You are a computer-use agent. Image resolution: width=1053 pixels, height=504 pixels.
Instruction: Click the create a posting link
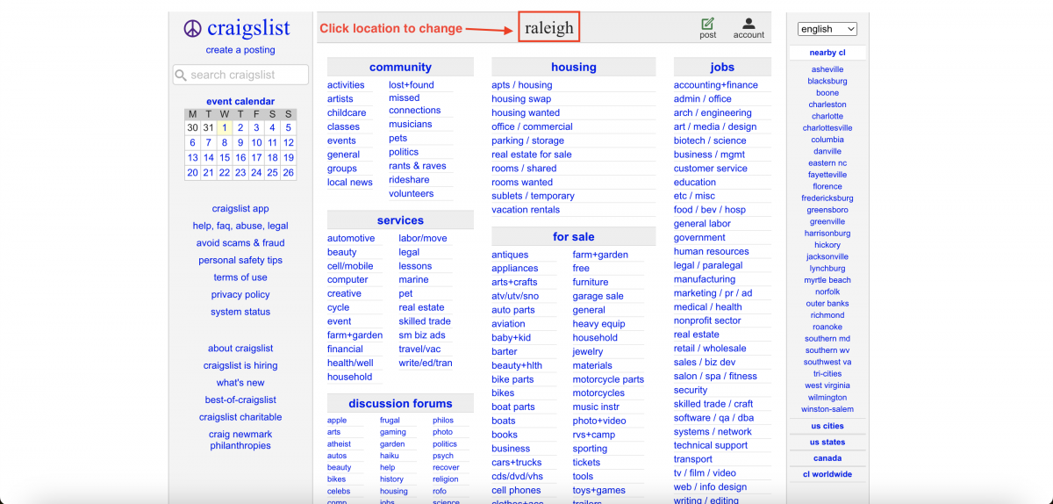(x=240, y=50)
